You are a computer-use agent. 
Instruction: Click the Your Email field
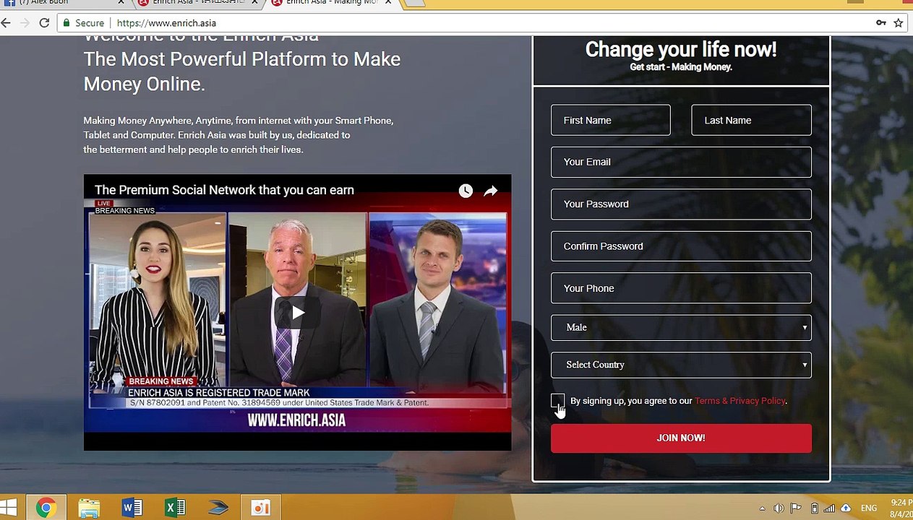coord(681,162)
